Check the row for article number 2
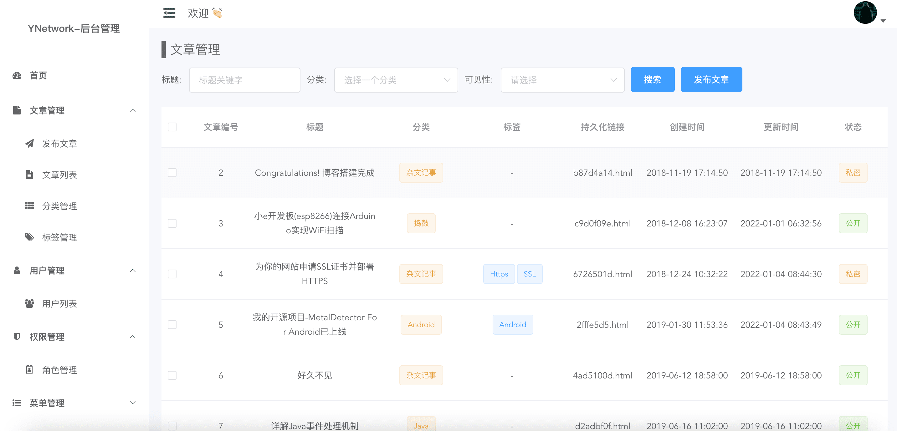The height and width of the screenshot is (431, 897). (172, 173)
